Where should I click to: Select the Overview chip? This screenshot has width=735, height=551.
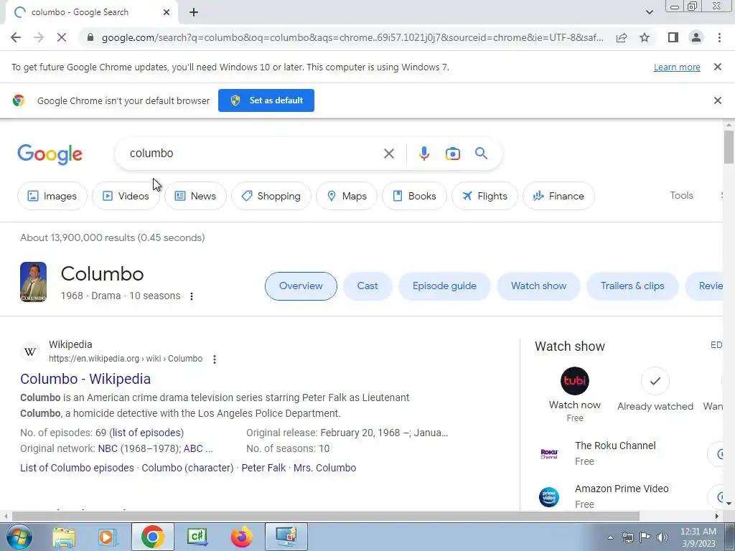click(x=301, y=286)
